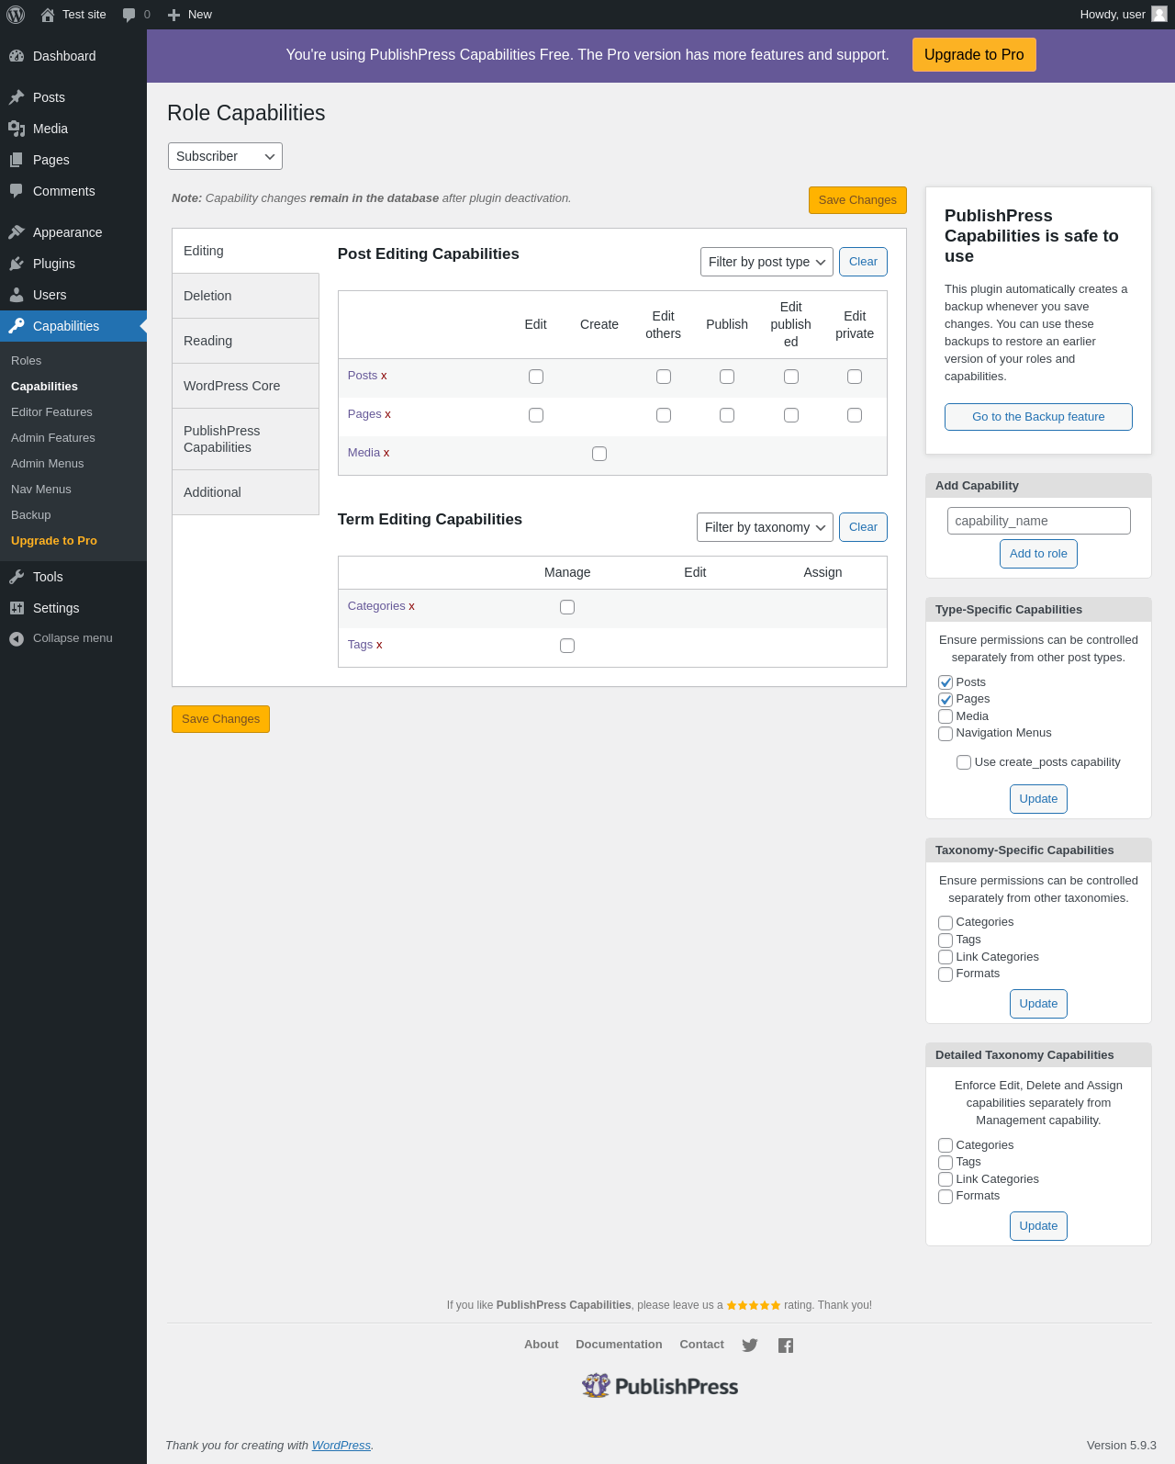Check Manage capability for Tags
The width and height of the screenshot is (1175, 1464).
click(x=567, y=646)
